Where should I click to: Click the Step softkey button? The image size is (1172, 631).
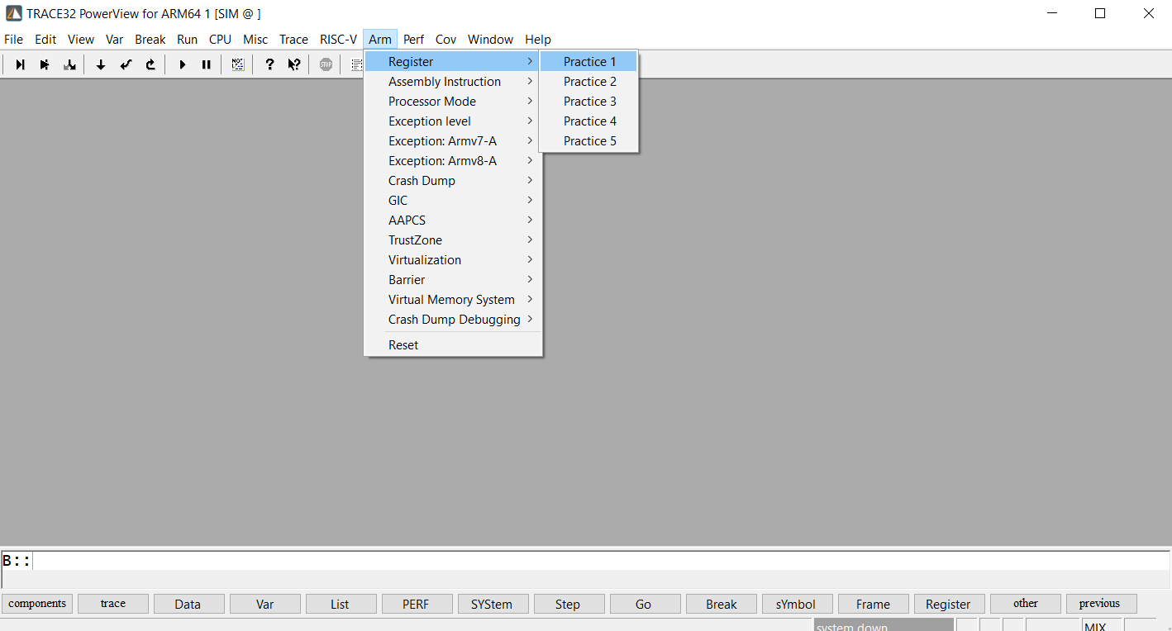(x=569, y=604)
